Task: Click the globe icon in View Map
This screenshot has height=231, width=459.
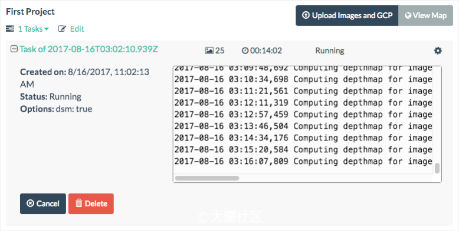Action: click(x=408, y=15)
